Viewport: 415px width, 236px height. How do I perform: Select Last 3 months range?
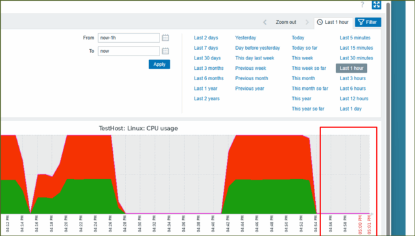pos(209,68)
